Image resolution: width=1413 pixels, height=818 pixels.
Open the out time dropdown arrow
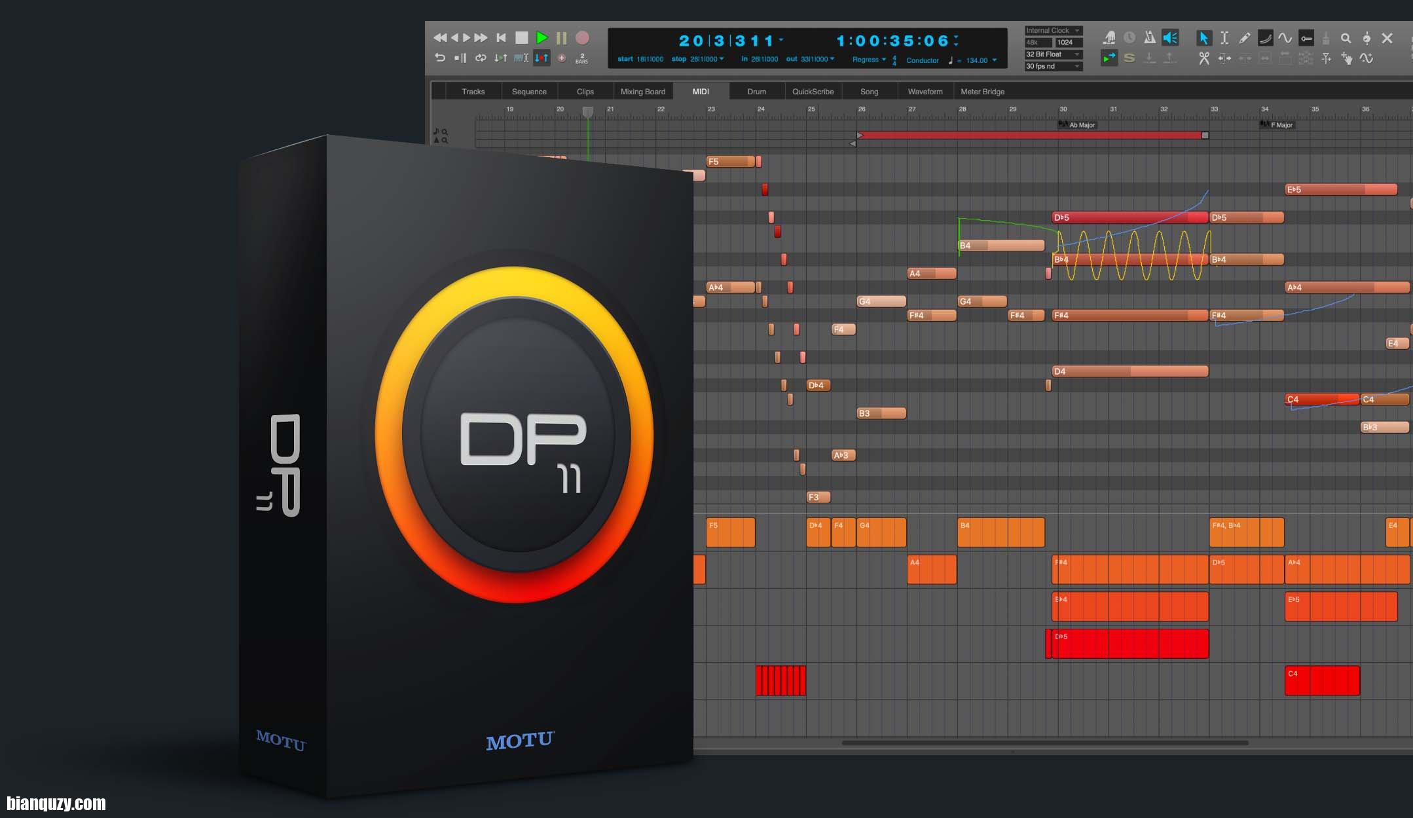(x=832, y=59)
